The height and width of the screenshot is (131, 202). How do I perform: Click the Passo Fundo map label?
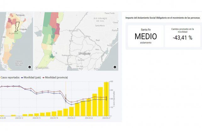tap(109, 13)
